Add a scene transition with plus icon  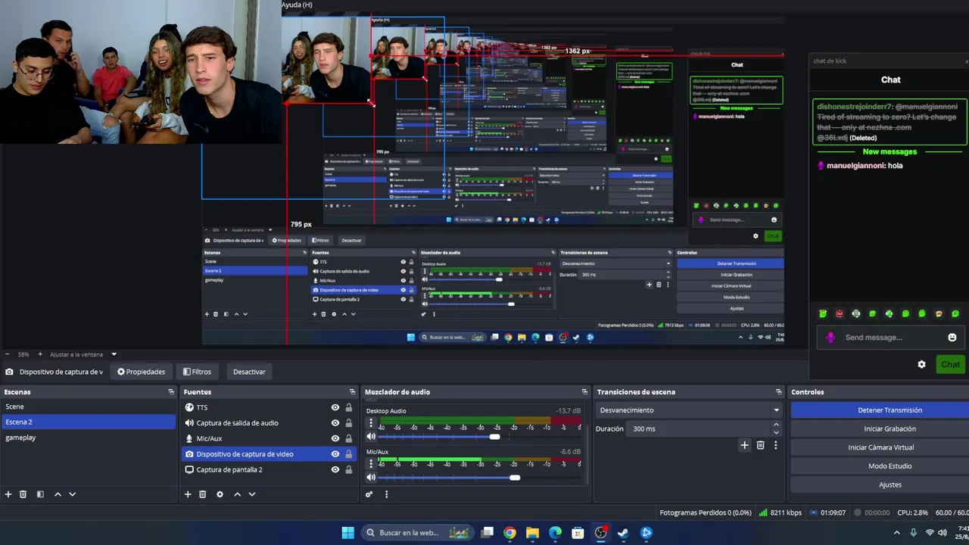[744, 445]
